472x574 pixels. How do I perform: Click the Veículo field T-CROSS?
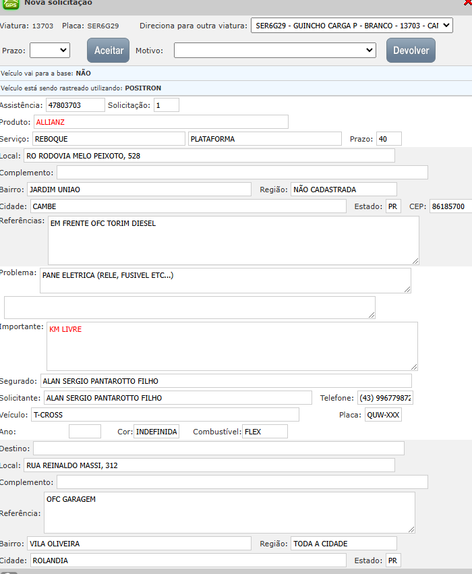(165, 414)
